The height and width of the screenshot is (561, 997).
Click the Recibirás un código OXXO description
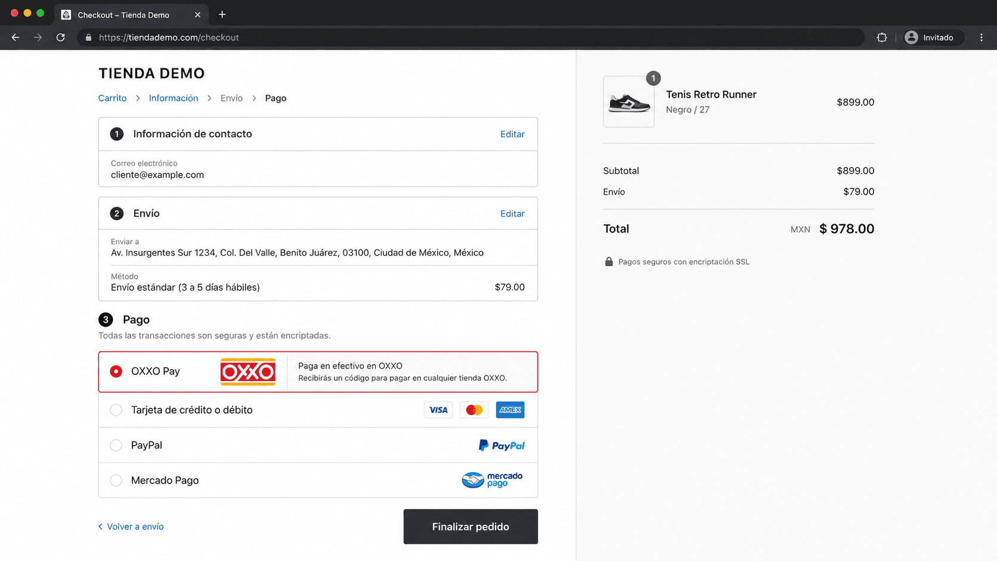coord(402,378)
